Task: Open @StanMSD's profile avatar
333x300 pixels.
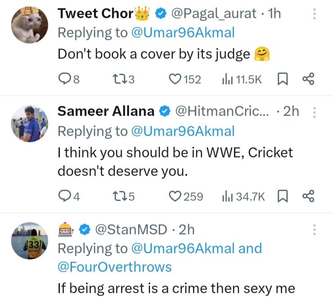Action: click(x=29, y=241)
